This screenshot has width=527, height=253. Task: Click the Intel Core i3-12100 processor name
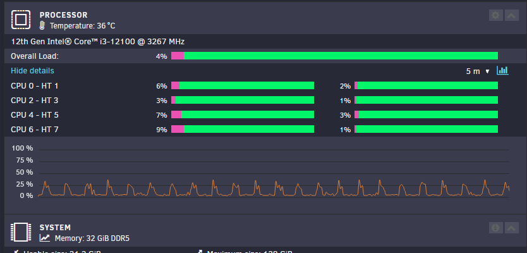pos(98,42)
